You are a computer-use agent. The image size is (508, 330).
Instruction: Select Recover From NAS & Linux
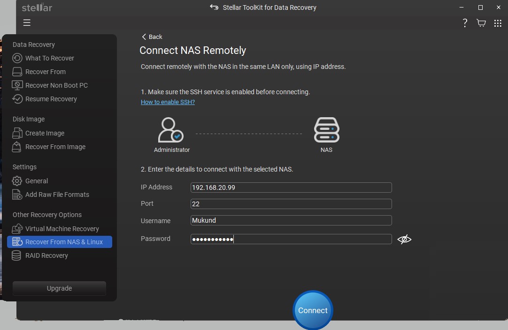64,242
